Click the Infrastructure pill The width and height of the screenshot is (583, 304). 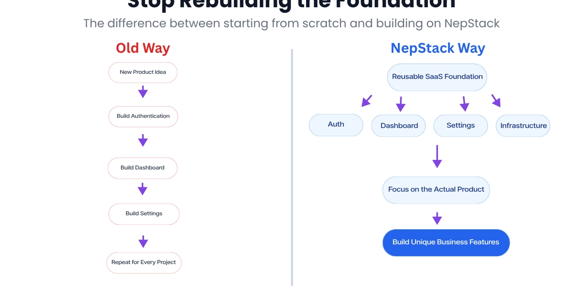click(523, 126)
